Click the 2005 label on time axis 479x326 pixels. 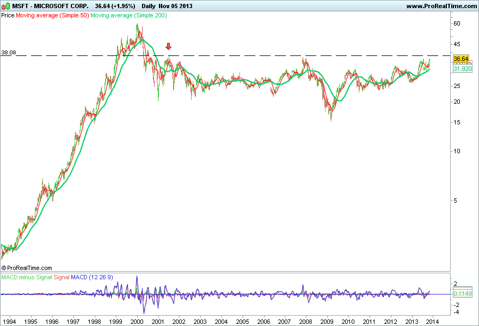tap(243, 322)
